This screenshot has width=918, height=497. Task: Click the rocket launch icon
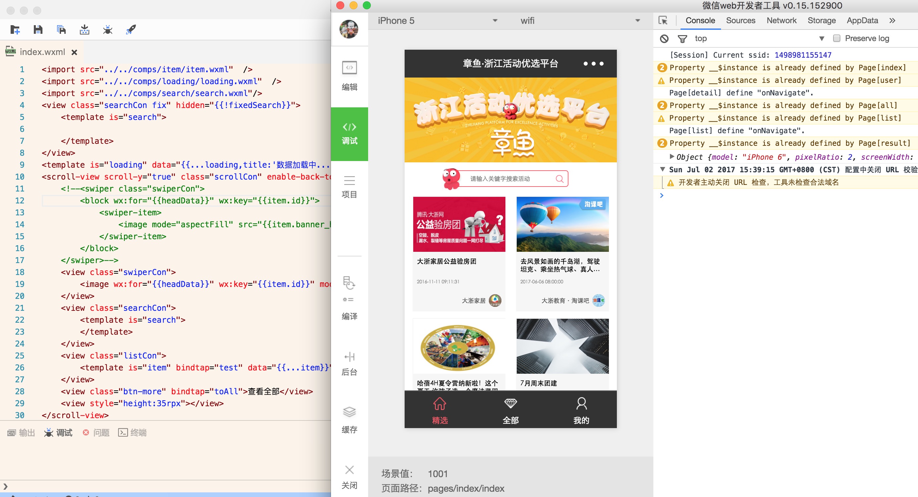tap(131, 29)
